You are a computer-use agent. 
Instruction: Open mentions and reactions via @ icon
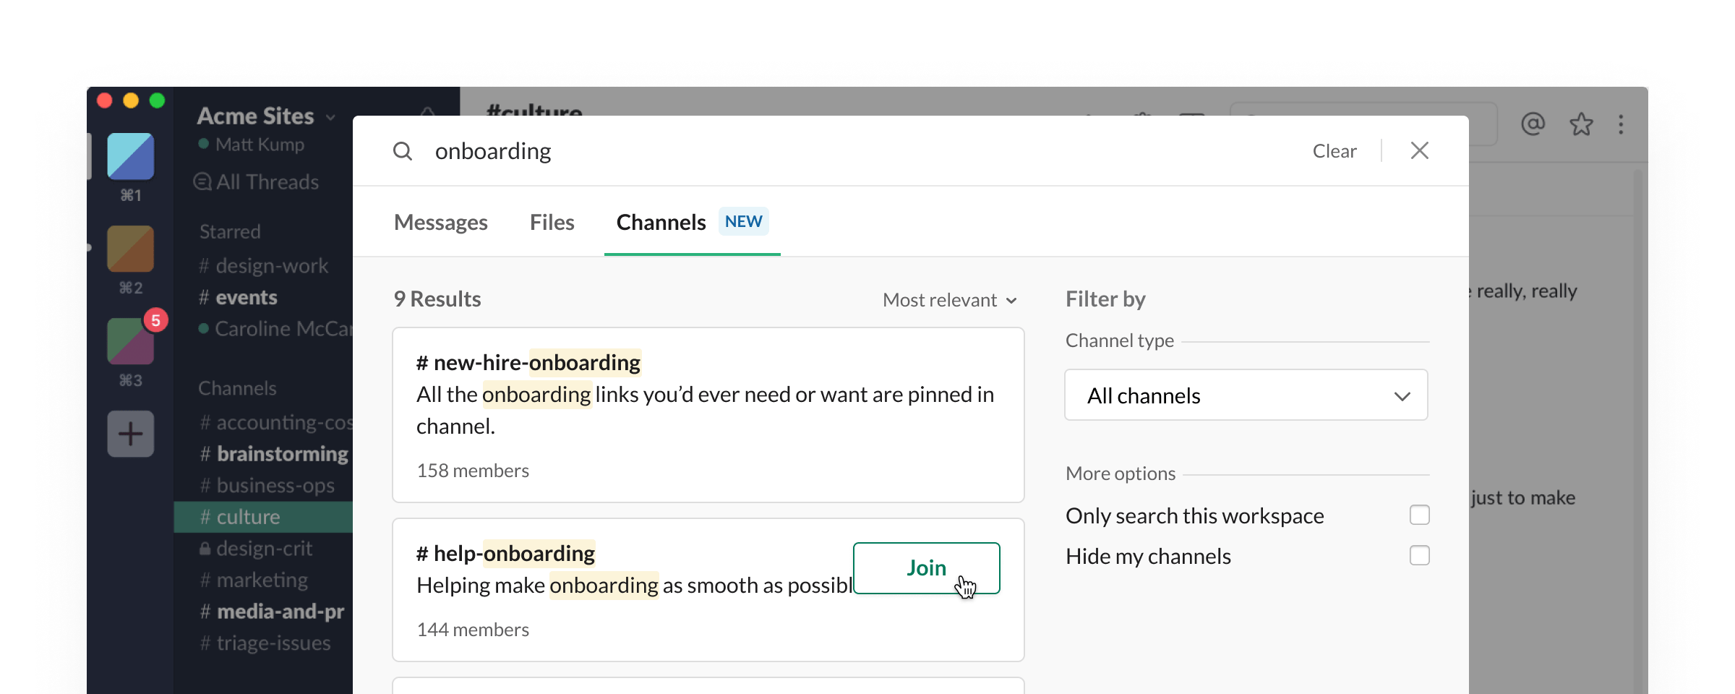1533,124
